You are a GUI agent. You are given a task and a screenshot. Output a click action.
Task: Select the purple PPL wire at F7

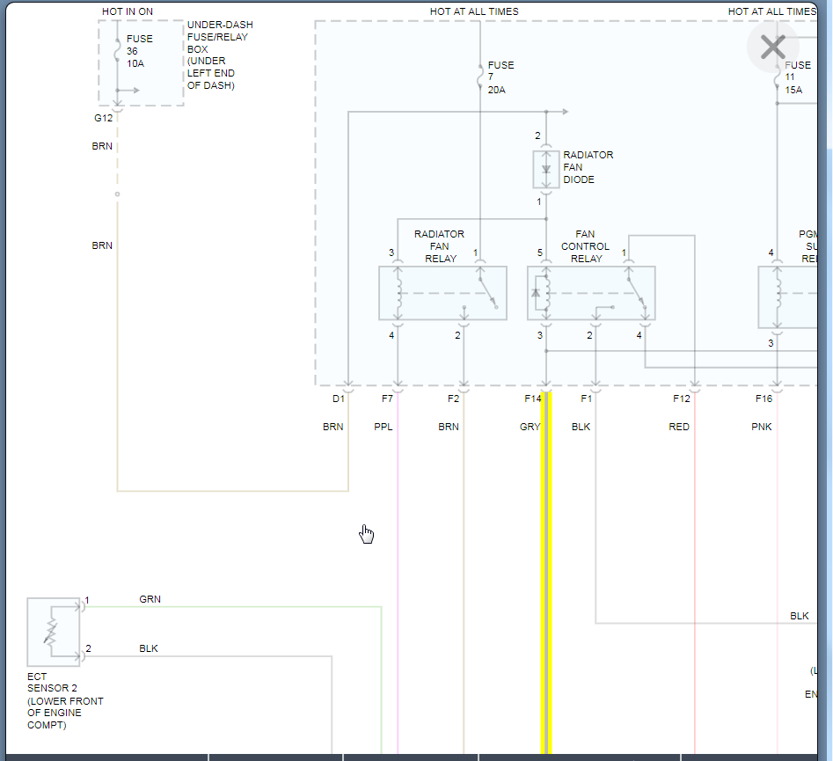click(x=398, y=573)
